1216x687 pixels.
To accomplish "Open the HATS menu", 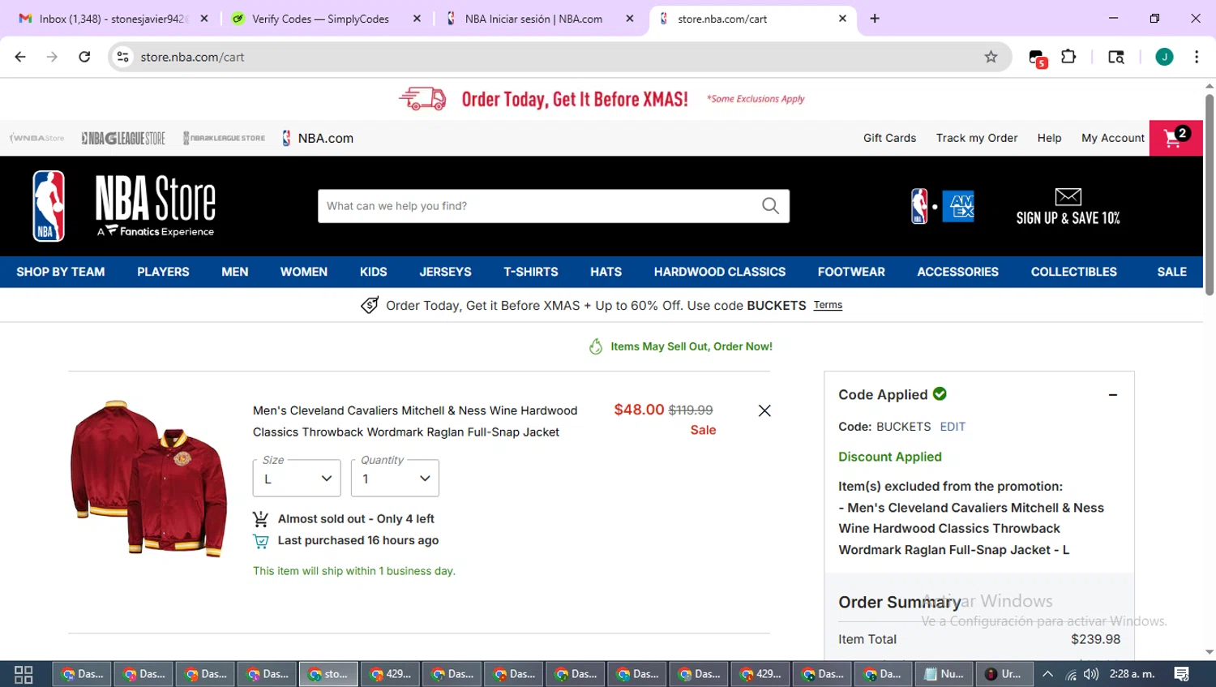I will pos(606,272).
